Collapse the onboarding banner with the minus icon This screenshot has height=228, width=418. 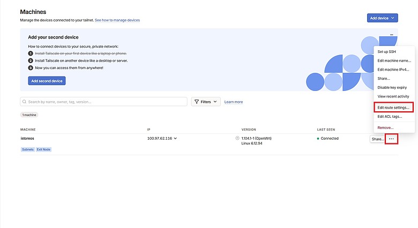[391, 35]
